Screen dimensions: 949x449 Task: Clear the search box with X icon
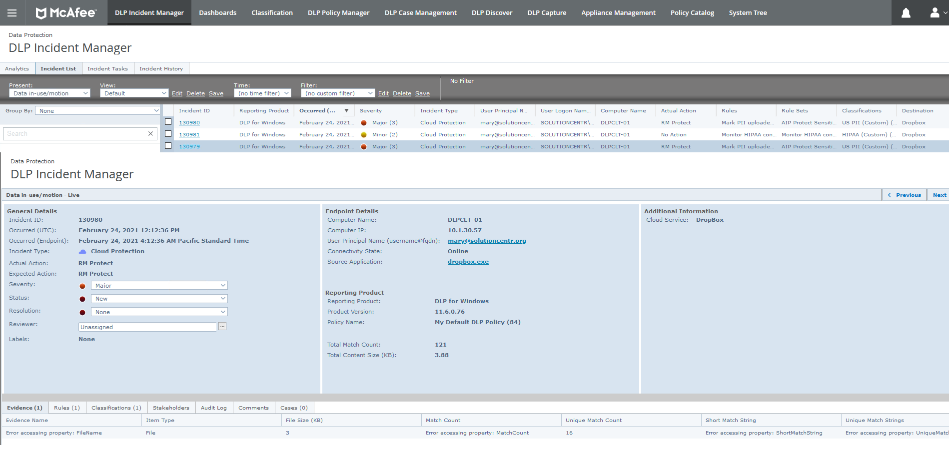click(x=150, y=134)
